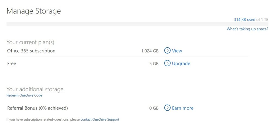Open the contact OneDrive Support link
The height and width of the screenshot is (136, 278).
(x=100, y=119)
